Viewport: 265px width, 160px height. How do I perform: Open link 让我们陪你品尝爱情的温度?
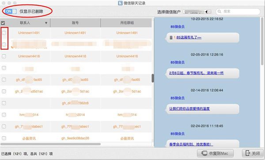(x=189, y=109)
